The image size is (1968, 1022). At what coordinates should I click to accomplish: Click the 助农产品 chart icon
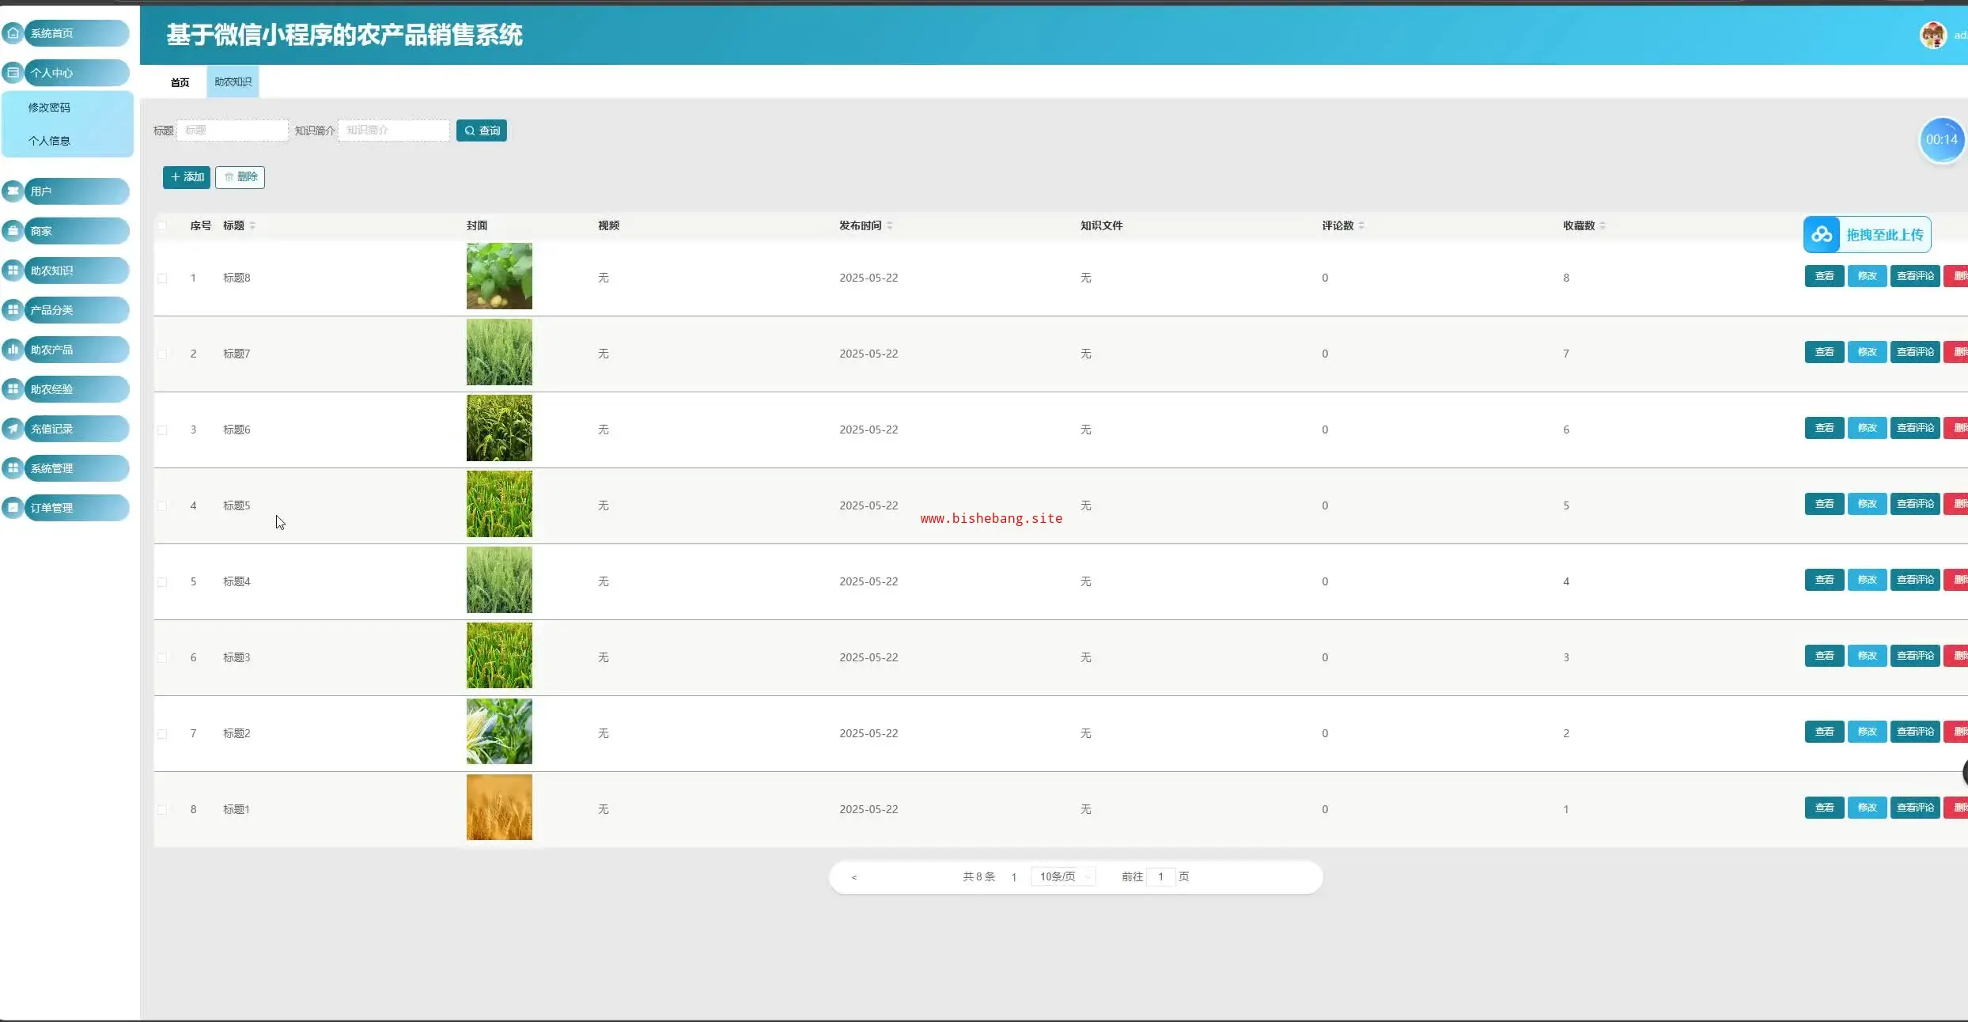point(13,349)
